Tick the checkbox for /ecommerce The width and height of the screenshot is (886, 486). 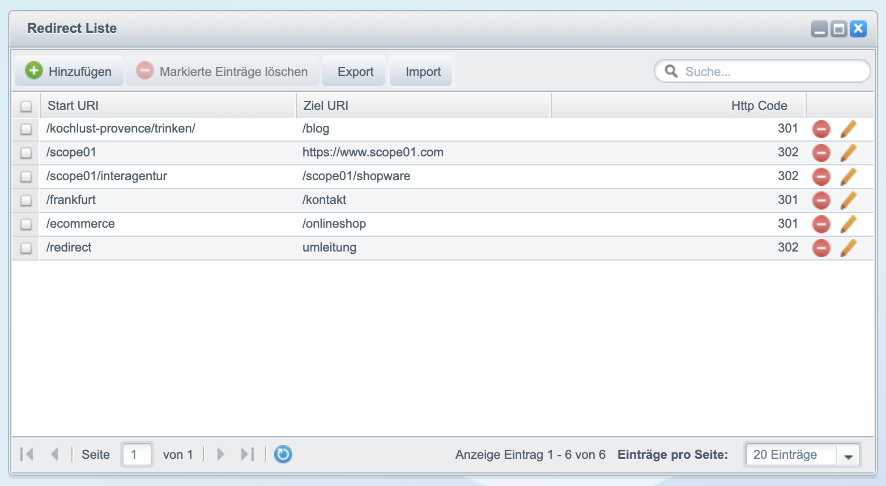(x=26, y=224)
